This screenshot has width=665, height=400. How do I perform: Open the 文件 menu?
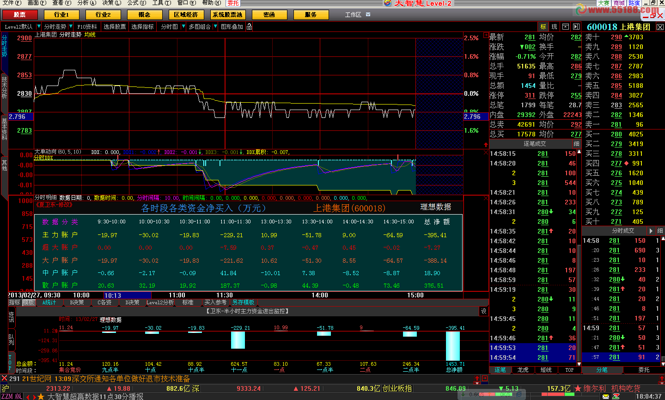12,3
